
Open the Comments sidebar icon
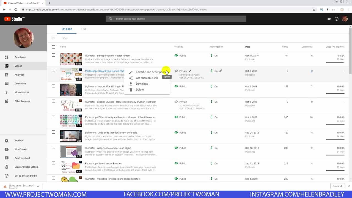[7, 84]
